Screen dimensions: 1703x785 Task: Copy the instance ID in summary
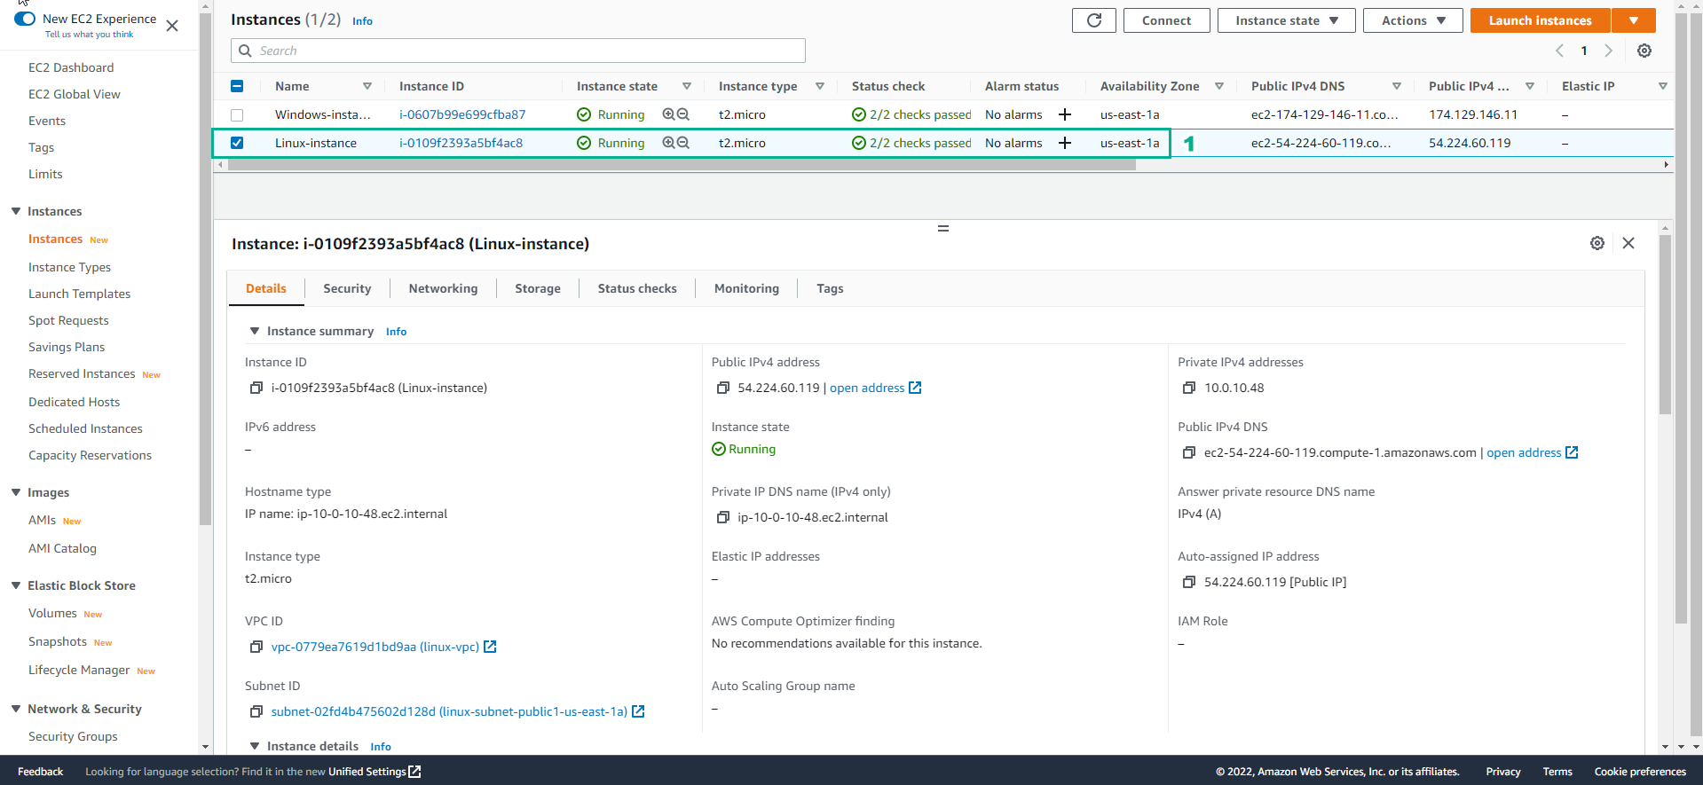click(x=256, y=388)
